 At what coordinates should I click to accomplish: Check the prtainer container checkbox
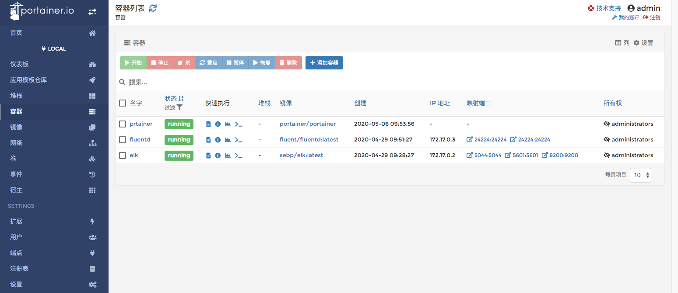pyautogui.click(x=123, y=124)
